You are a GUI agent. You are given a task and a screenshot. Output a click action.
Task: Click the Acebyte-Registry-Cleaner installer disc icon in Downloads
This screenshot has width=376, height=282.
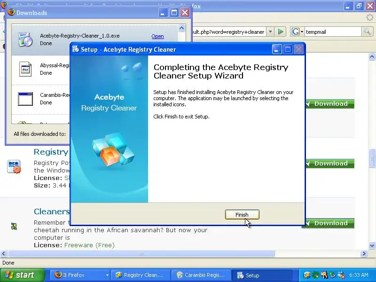click(25, 39)
